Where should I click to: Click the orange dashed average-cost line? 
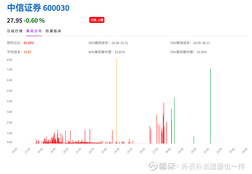[x=117, y=101]
